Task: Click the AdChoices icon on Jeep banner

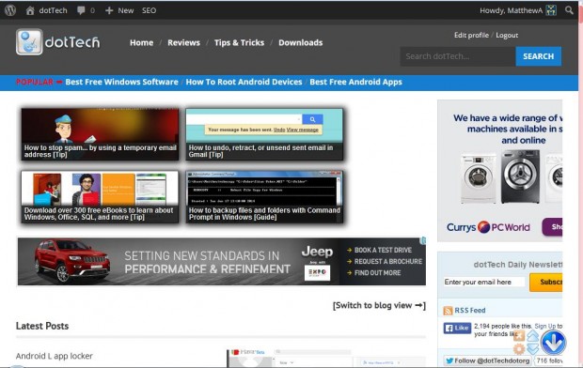Action: click(x=423, y=240)
